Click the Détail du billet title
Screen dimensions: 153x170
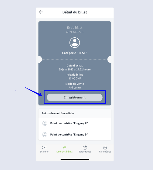[75, 12]
